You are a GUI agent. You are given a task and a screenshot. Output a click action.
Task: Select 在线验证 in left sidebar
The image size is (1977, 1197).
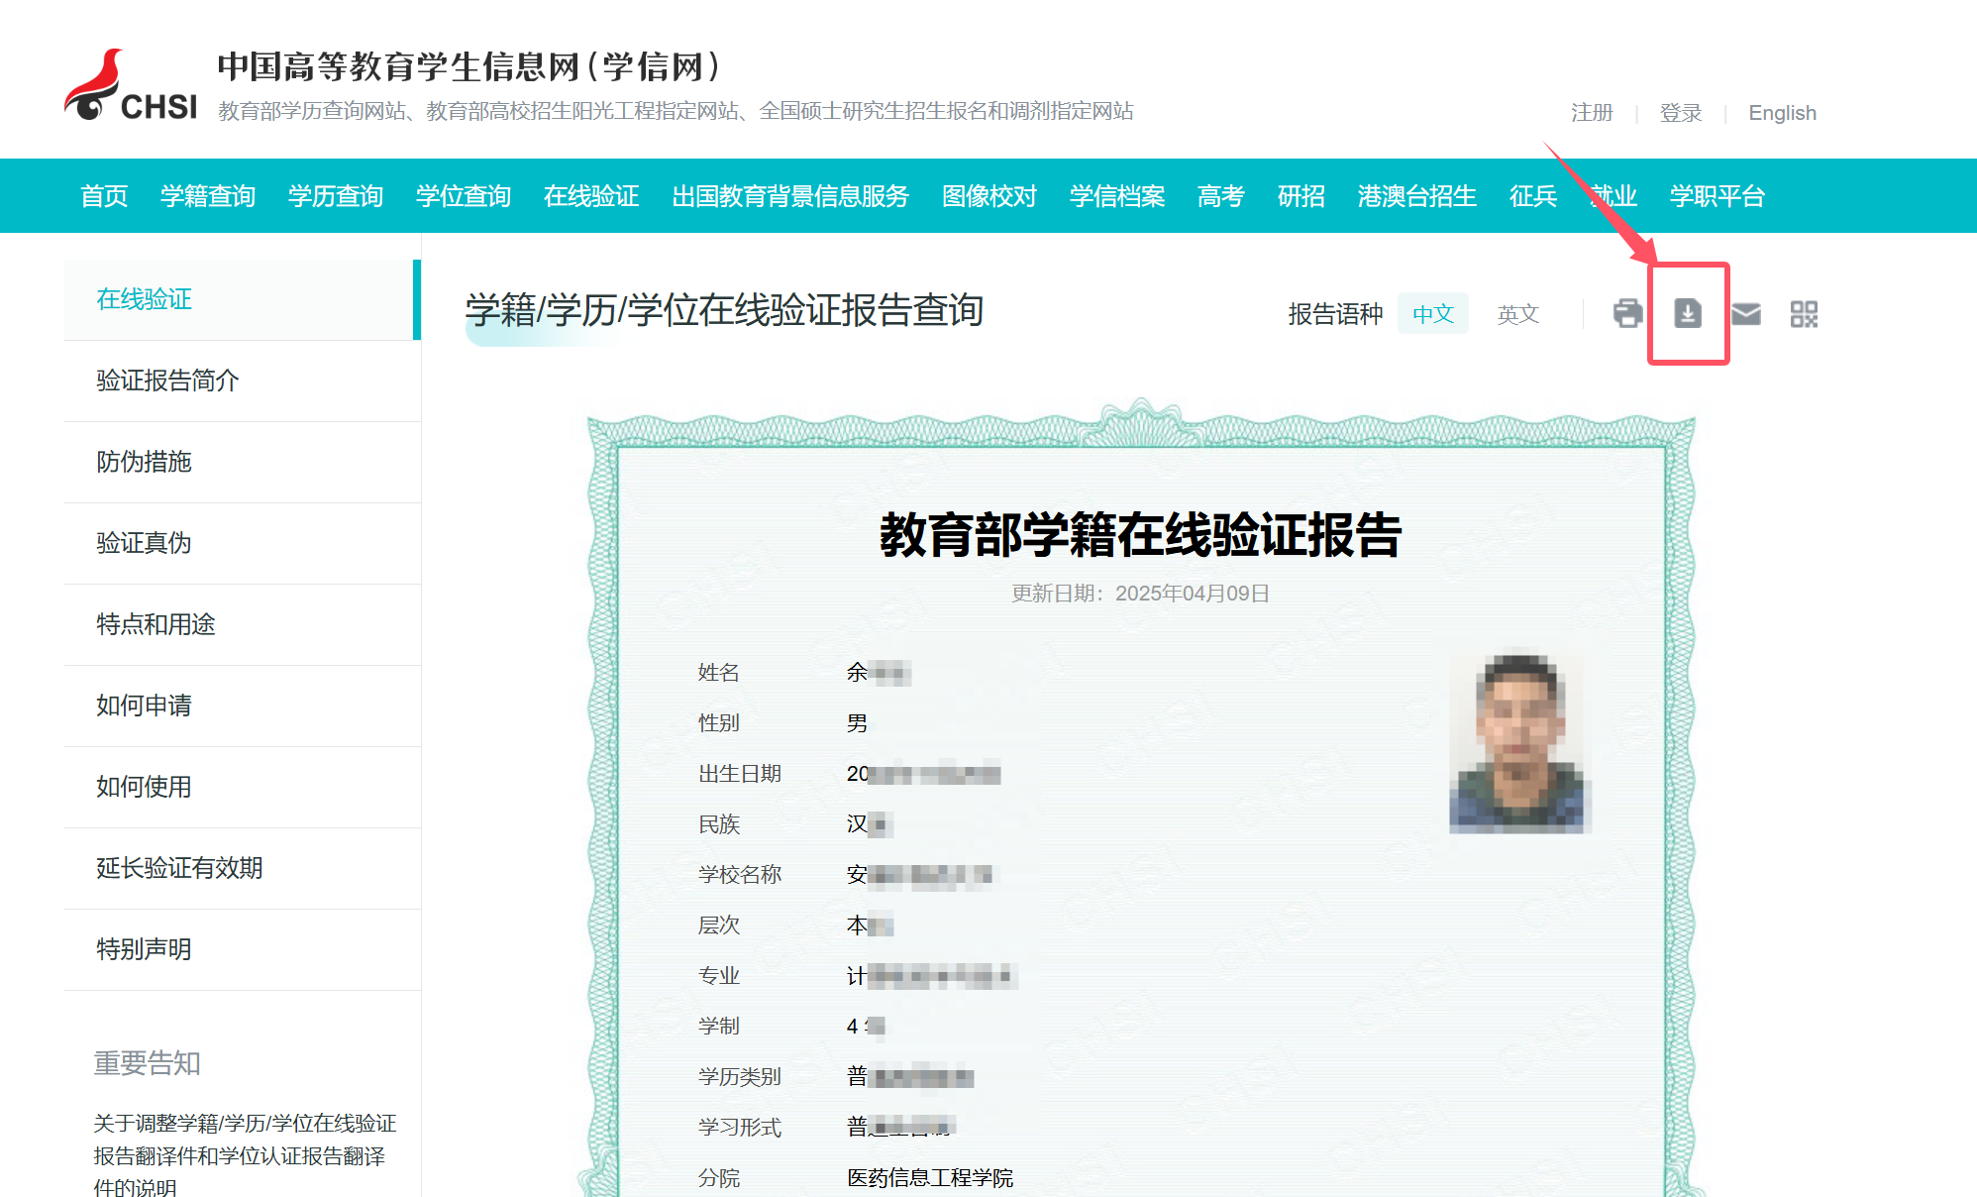click(x=145, y=299)
